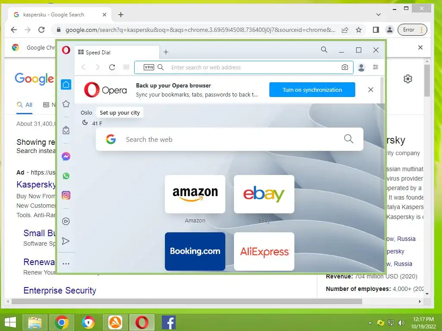Toggle the VPN badge in Opera address bar

tap(148, 67)
